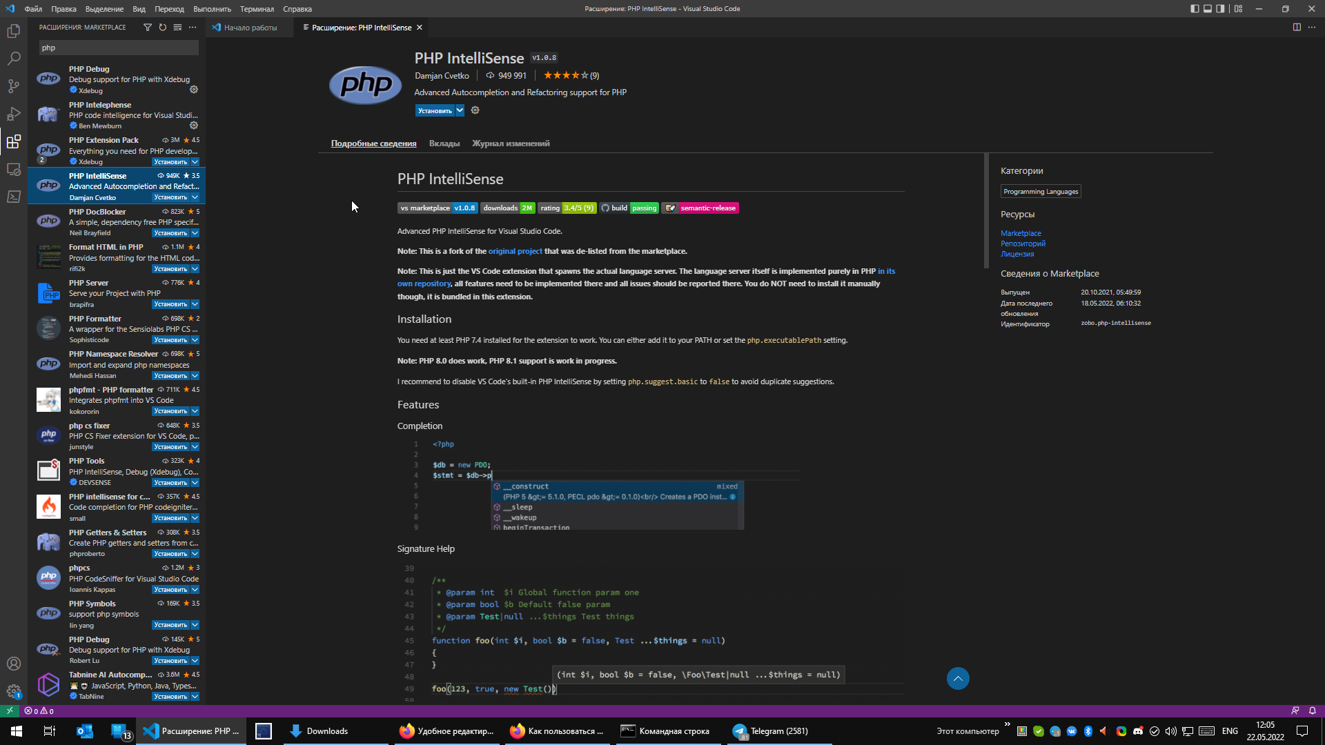This screenshot has width=1325, height=745.
Task: Open the Терминал menu
Action: [x=257, y=9]
